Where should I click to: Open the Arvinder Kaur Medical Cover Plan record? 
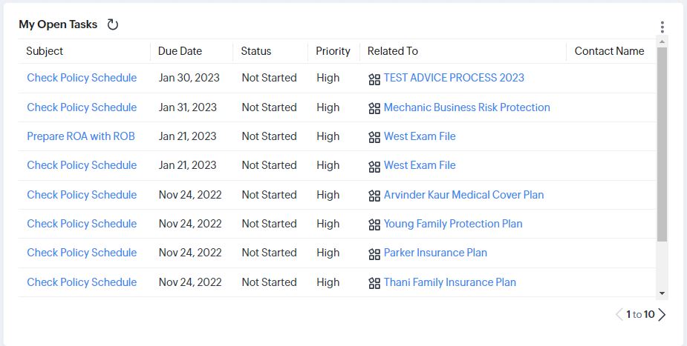[463, 195]
